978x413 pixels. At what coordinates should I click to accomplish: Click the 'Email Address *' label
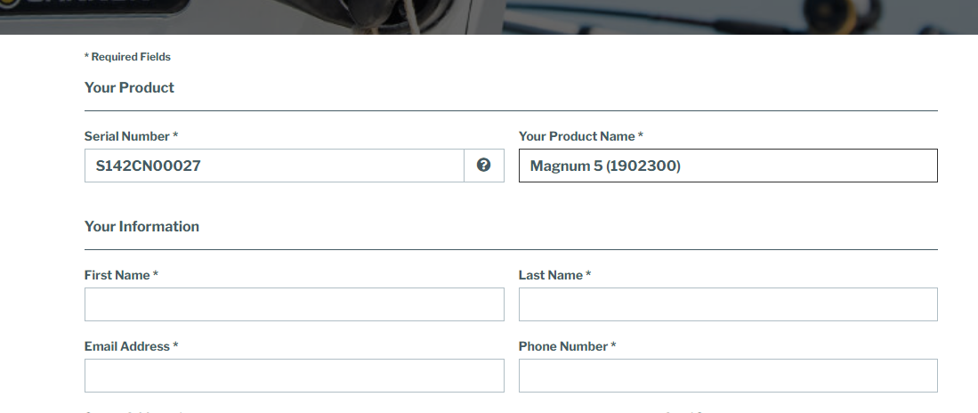pos(131,346)
